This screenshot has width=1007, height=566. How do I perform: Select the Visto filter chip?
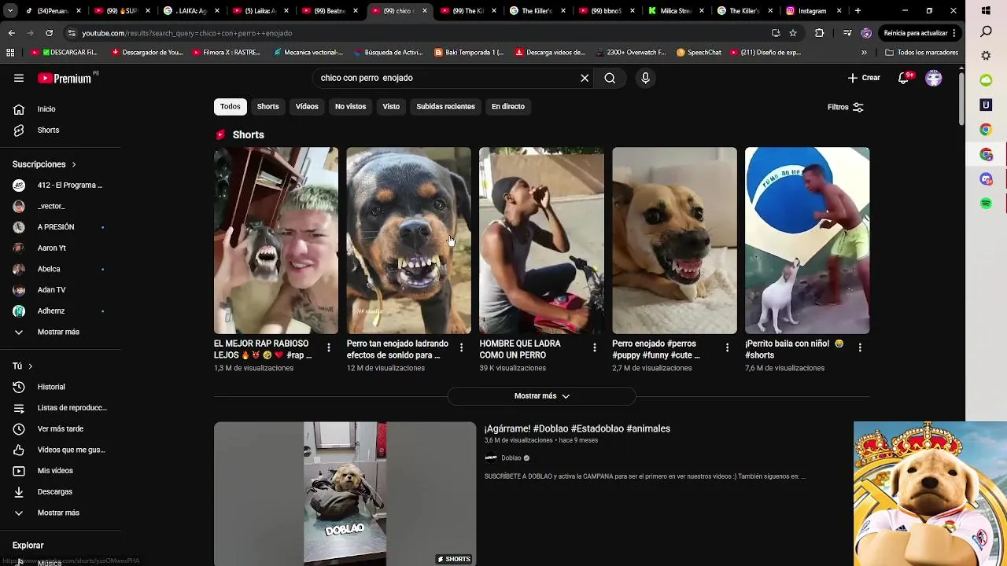click(391, 107)
